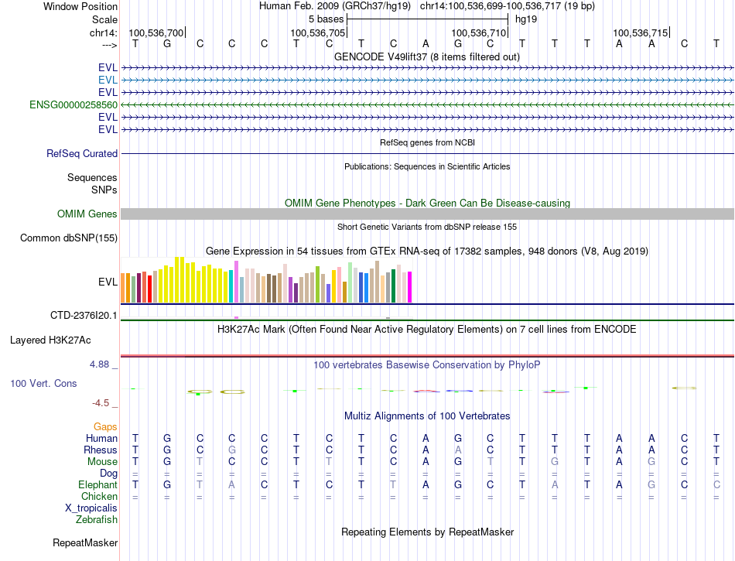Screen dimensions: 735x561
Task: Click the 5 bases scale bar
Action: (427, 19)
